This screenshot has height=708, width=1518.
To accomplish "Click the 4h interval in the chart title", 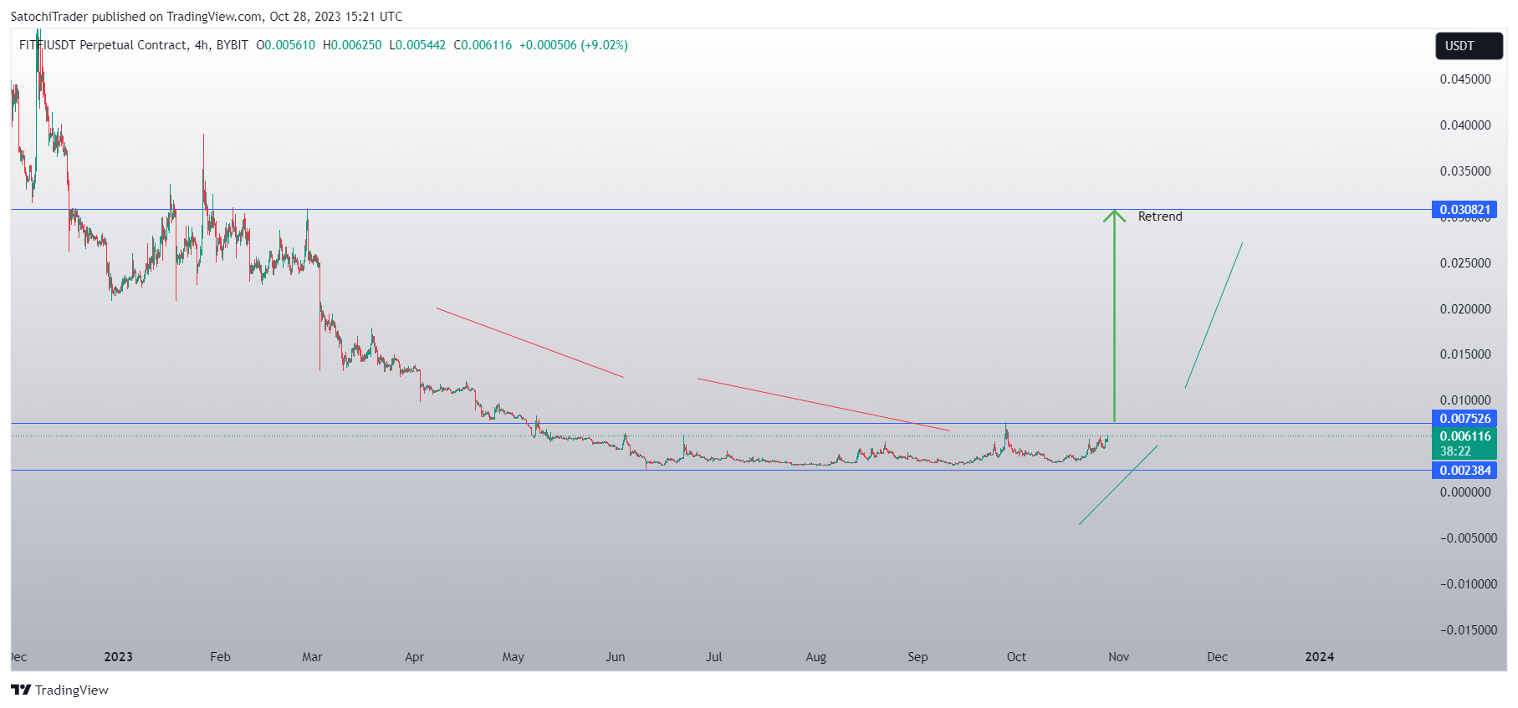I will [202, 45].
